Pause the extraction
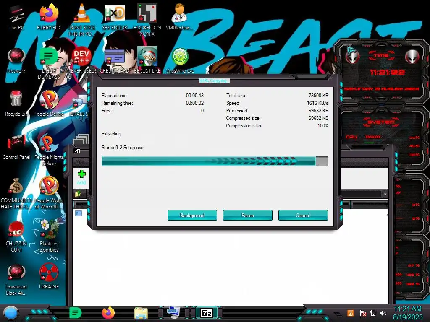This screenshot has height=322, width=430. tap(248, 215)
